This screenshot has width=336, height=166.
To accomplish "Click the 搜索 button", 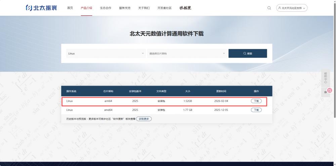I will coord(248,53).
